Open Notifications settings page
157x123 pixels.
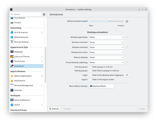click(x=26, y=81)
